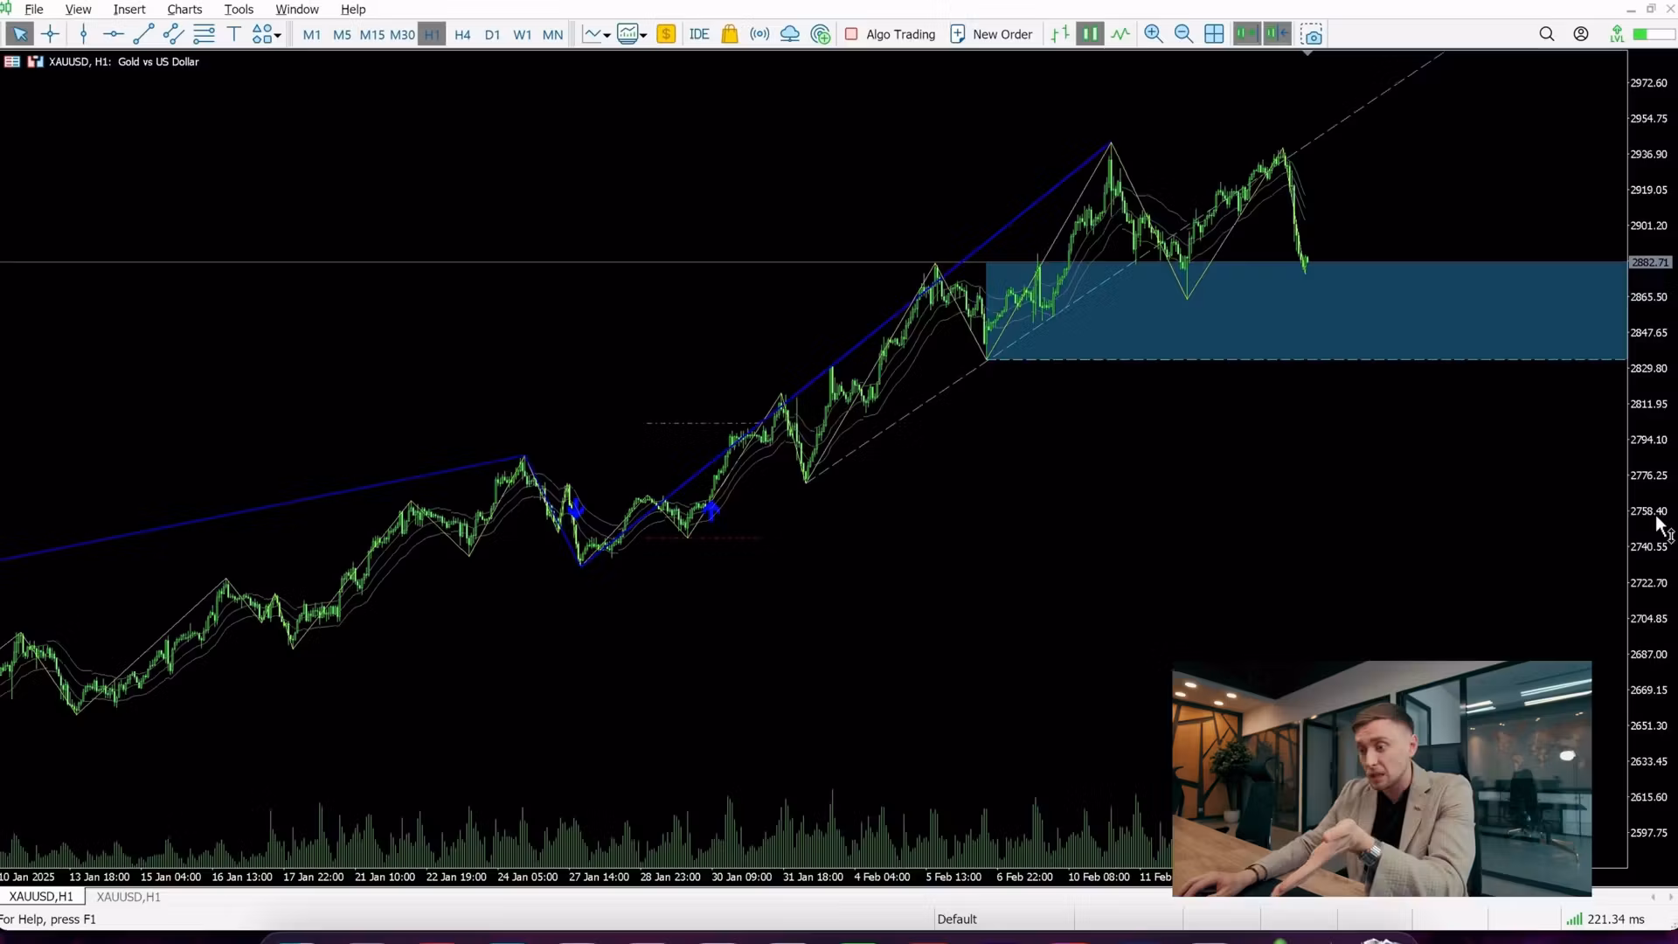Take a chart screenshot with the camera icon
Image resolution: width=1678 pixels, height=944 pixels.
(x=1312, y=34)
